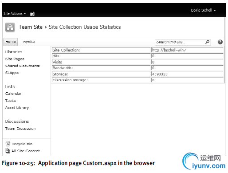The image size is (228, 173).
Task: Open the Tasks list link
Action: 10,101
